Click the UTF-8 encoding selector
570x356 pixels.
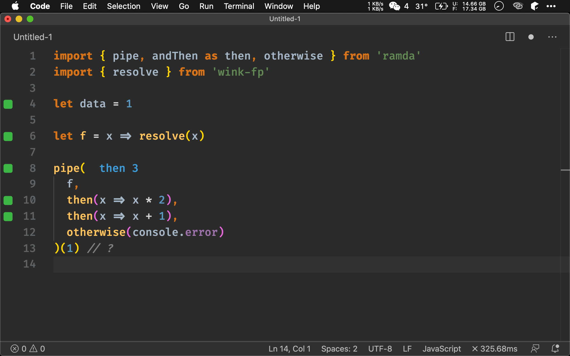(380, 349)
